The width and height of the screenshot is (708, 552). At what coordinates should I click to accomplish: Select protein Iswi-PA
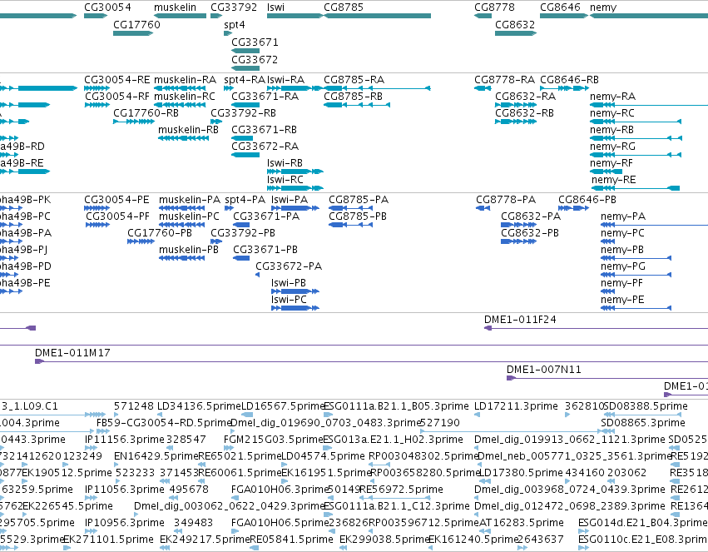pyautogui.click(x=290, y=200)
